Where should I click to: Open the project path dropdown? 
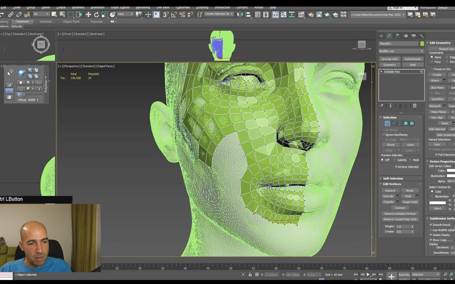coord(378,15)
